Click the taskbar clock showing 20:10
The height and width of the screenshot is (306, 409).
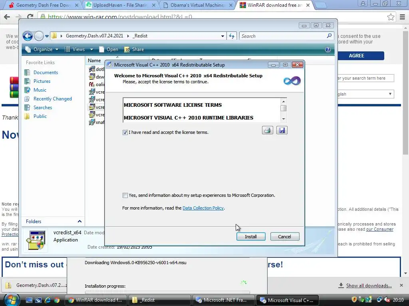pos(398,300)
